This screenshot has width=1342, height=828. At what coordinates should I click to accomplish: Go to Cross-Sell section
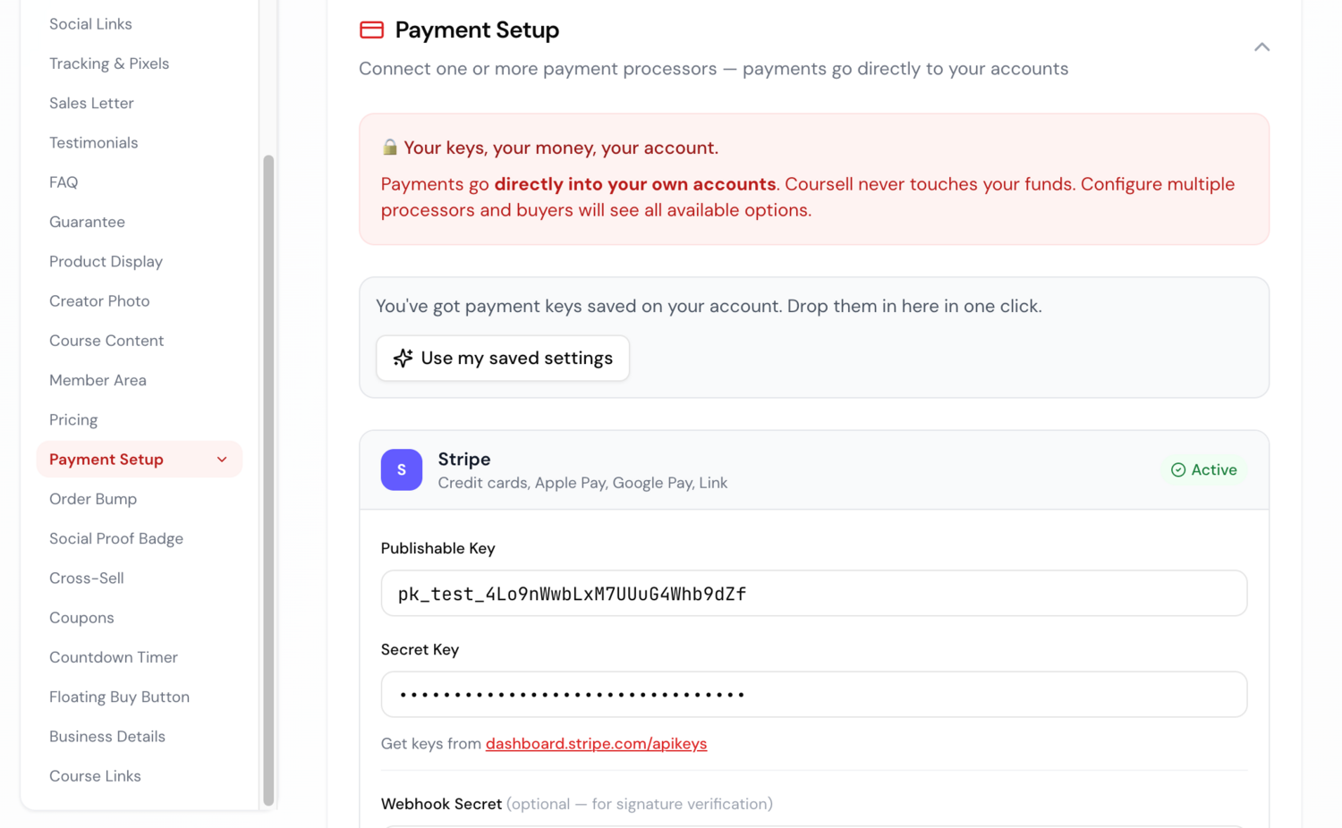click(87, 578)
